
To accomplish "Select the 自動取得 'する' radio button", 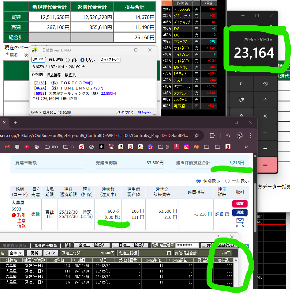I will tap(68, 60).
